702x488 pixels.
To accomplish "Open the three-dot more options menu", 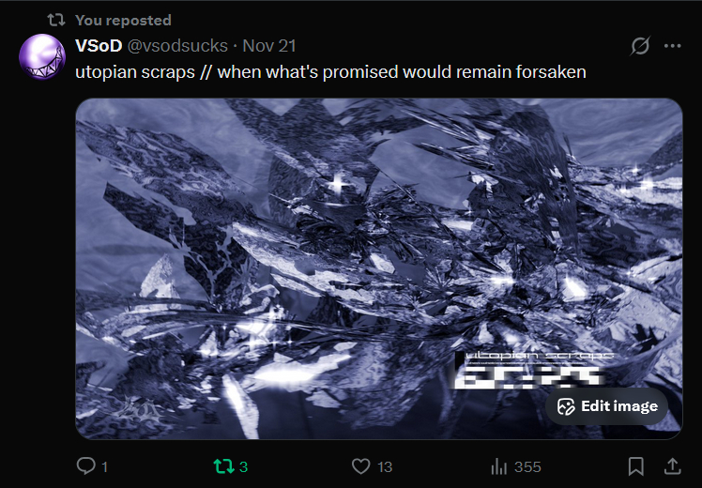I will 673,46.
